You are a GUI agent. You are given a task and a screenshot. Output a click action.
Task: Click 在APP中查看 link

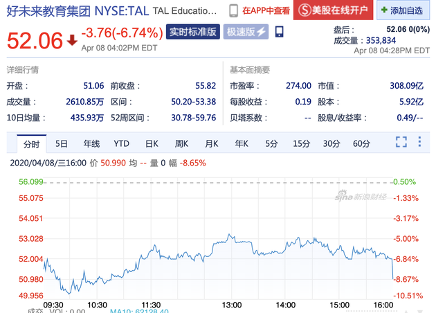(x=265, y=10)
